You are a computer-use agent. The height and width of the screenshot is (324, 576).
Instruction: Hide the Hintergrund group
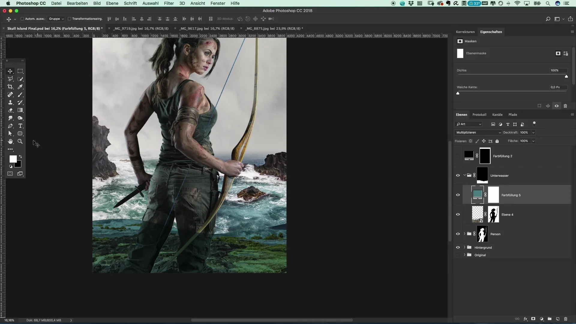(x=458, y=247)
